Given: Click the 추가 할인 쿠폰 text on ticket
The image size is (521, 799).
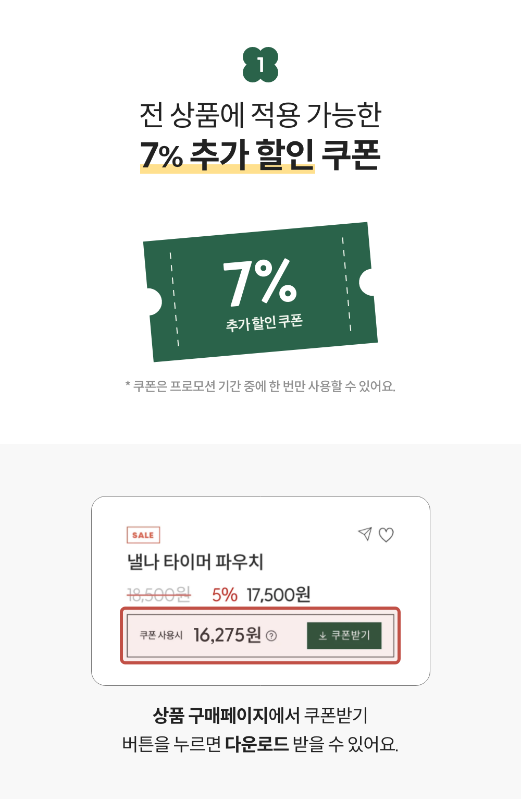Looking at the screenshot, I should [x=264, y=323].
